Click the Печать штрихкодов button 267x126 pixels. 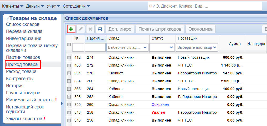pyautogui.click(x=160, y=29)
